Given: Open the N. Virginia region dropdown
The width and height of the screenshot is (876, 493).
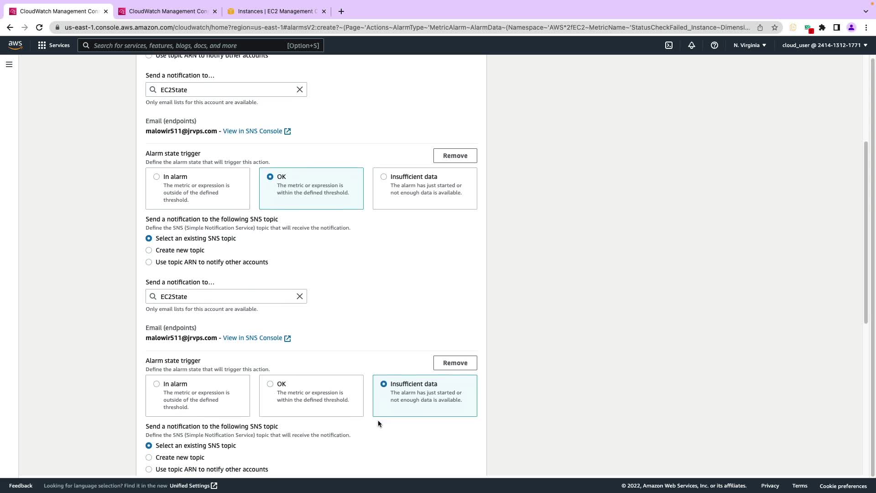Looking at the screenshot, I should [750, 45].
